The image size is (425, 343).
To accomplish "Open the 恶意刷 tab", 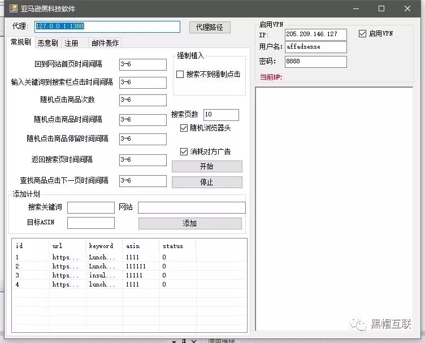I will click(48, 43).
